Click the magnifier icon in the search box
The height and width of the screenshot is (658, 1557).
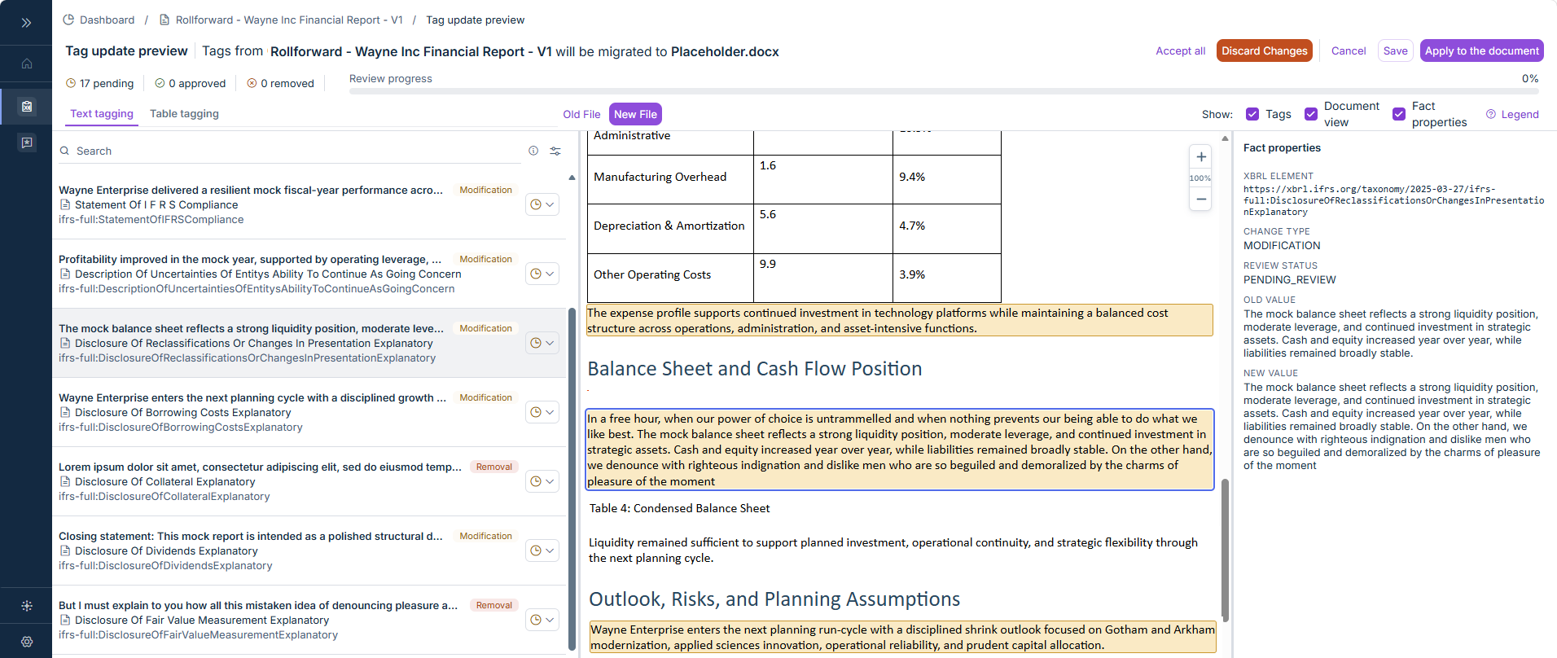(64, 151)
